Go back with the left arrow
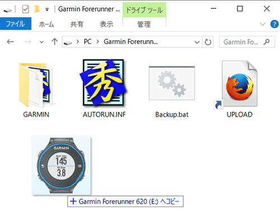The image size is (280, 217). click(10, 42)
